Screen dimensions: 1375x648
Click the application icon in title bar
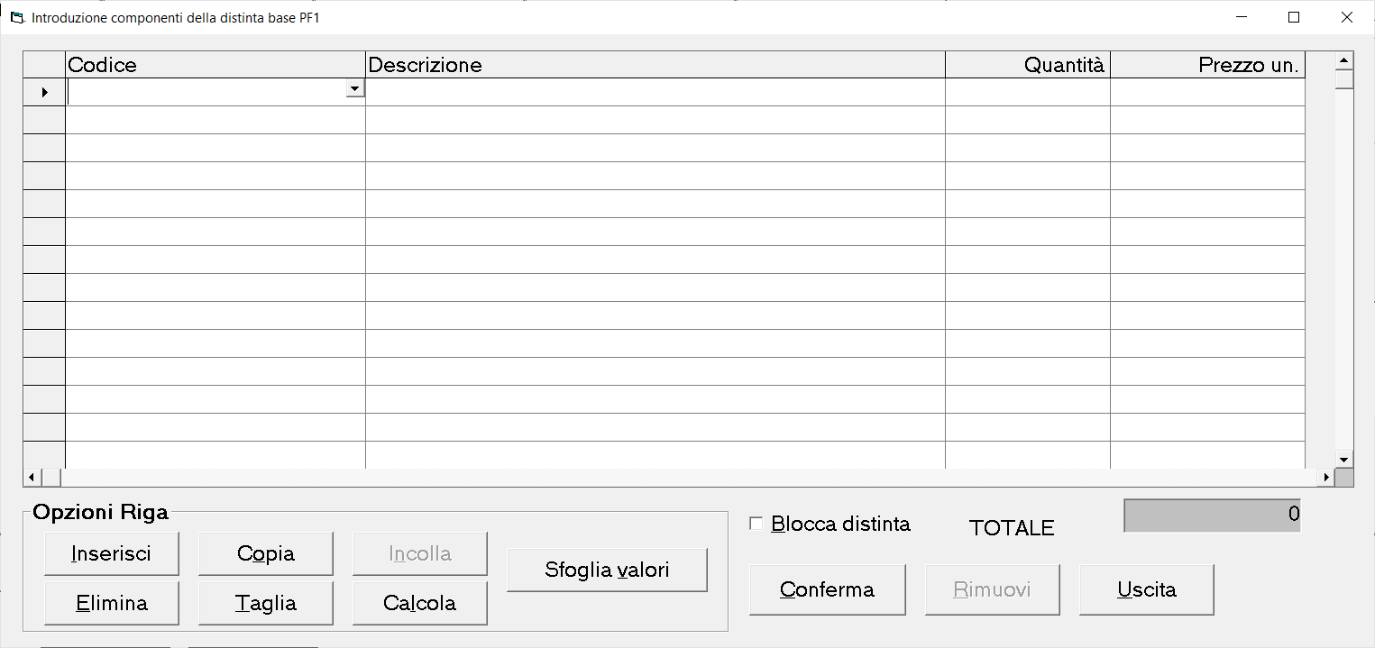pyautogui.click(x=16, y=17)
